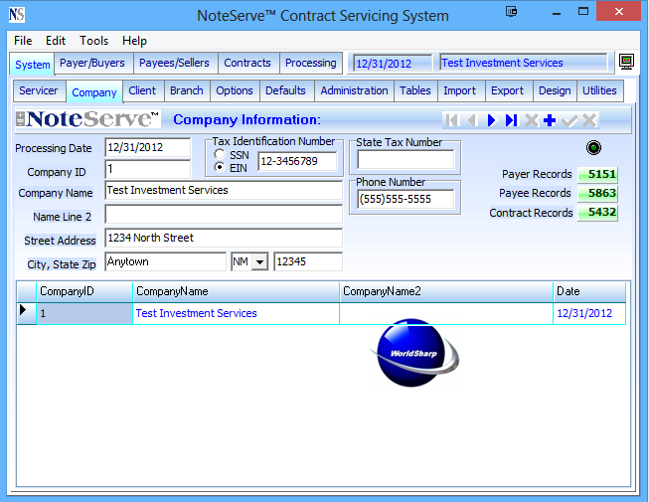Click the round green status indicator light
This screenshot has height=502, width=649.
[x=595, y=148]
